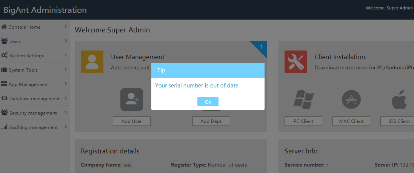Click the Console Home house icon

click(4, 27)
